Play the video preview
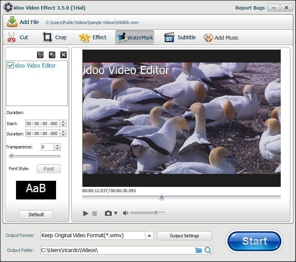Image resolution: width=296 pixels, height=262 pixels. point(86,213)
